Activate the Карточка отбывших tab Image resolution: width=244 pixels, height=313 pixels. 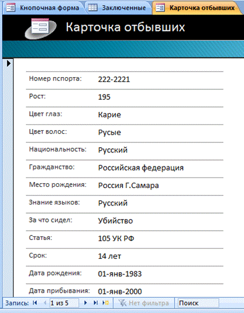pyautogui.click(x=197, y=8)
